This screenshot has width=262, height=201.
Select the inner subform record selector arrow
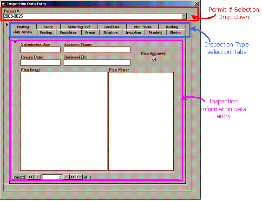tap(15, 42)
